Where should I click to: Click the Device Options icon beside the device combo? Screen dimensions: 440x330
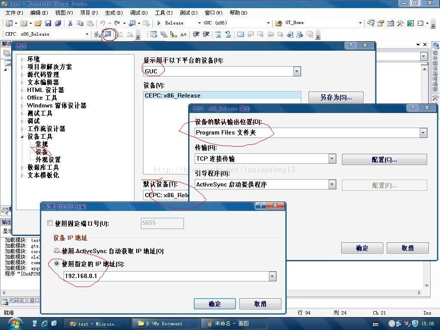tap(108, 34)
